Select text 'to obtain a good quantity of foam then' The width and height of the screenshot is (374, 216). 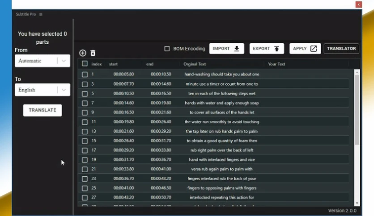[222, 141]
